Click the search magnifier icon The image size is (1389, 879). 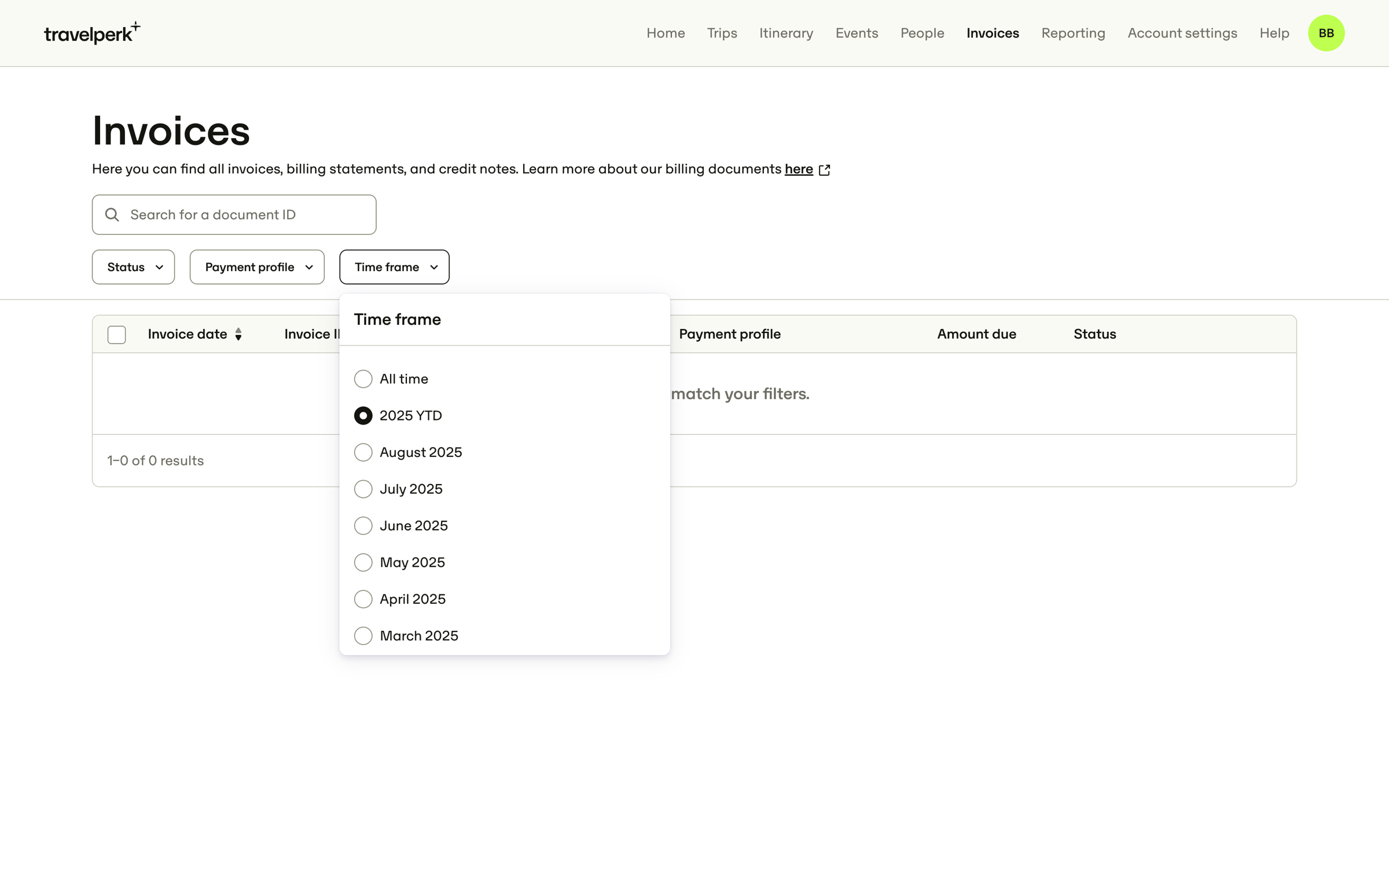coord(112,215)
